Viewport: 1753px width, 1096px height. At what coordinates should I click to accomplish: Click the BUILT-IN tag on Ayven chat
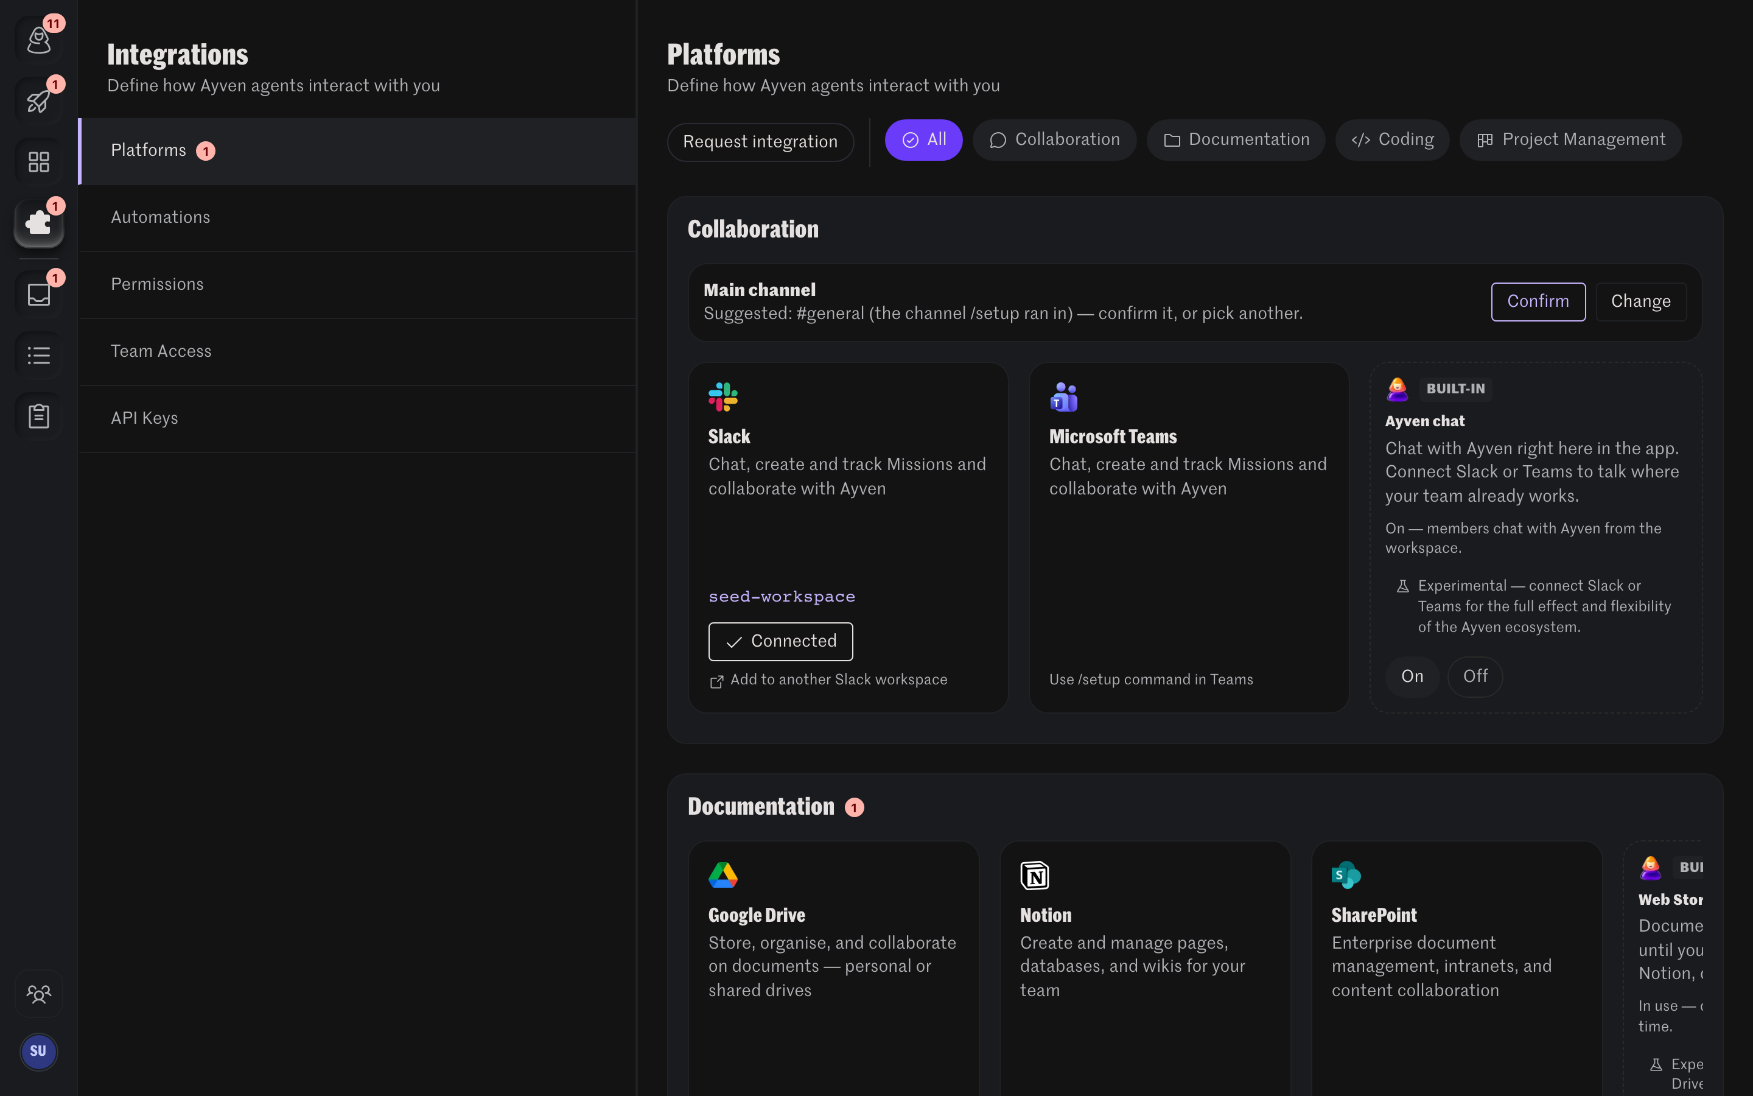(x=1455, y=389)
